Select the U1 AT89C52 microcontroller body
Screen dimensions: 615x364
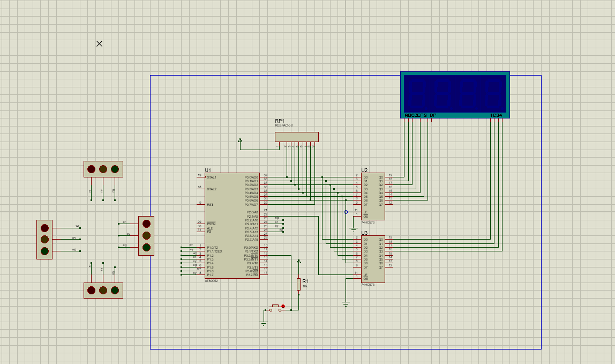232,226
